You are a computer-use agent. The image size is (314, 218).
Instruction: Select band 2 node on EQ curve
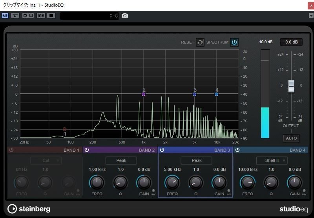[143, 94]
